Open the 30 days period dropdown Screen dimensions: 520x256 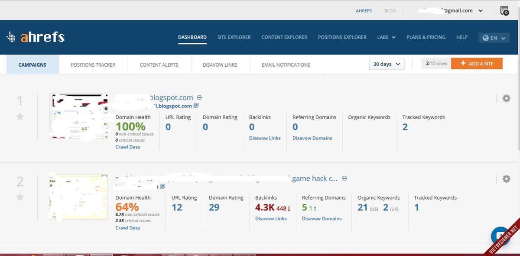[387, 64]
